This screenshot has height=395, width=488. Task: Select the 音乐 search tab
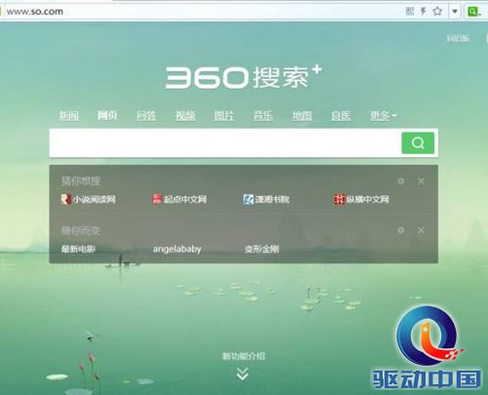tap(263, 115)
